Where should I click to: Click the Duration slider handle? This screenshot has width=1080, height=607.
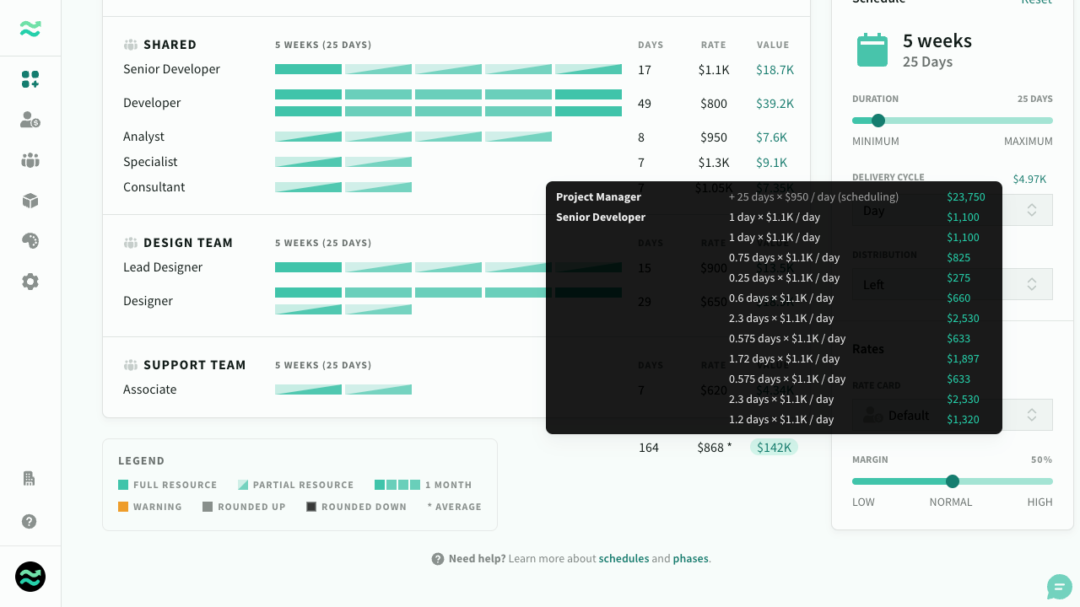(878, 121)
